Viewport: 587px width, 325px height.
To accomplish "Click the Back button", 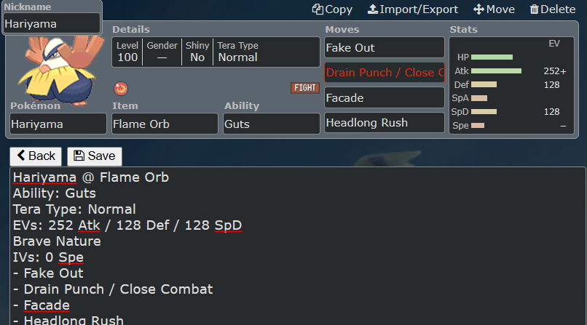I will click(36, 156).
